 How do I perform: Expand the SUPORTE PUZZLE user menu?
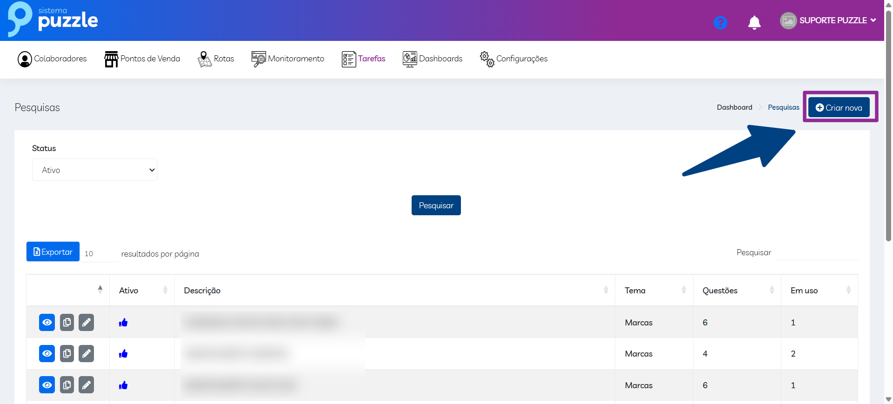(x=828, y=20)
